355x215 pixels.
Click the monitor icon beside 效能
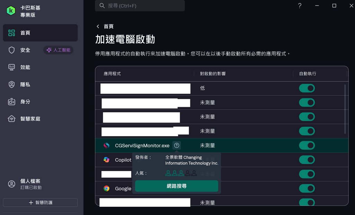coord(11,67)
